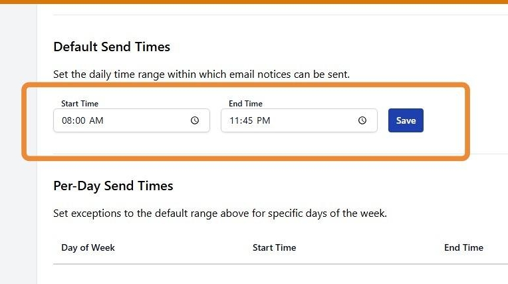The image size is (508, 284).
Task: Click the End Time label above the field
Action: (245, 104)
